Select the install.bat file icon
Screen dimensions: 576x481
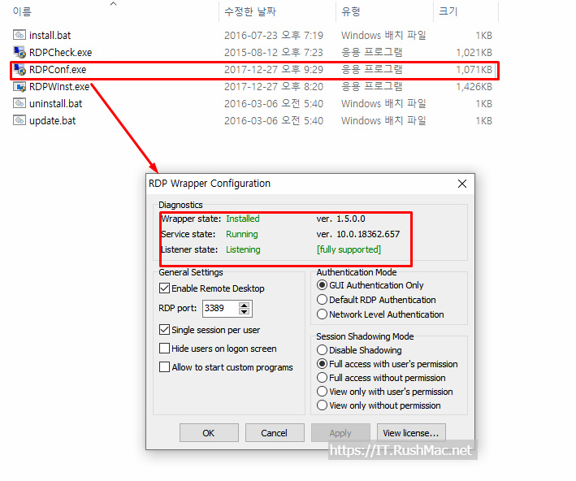[19, 35]
